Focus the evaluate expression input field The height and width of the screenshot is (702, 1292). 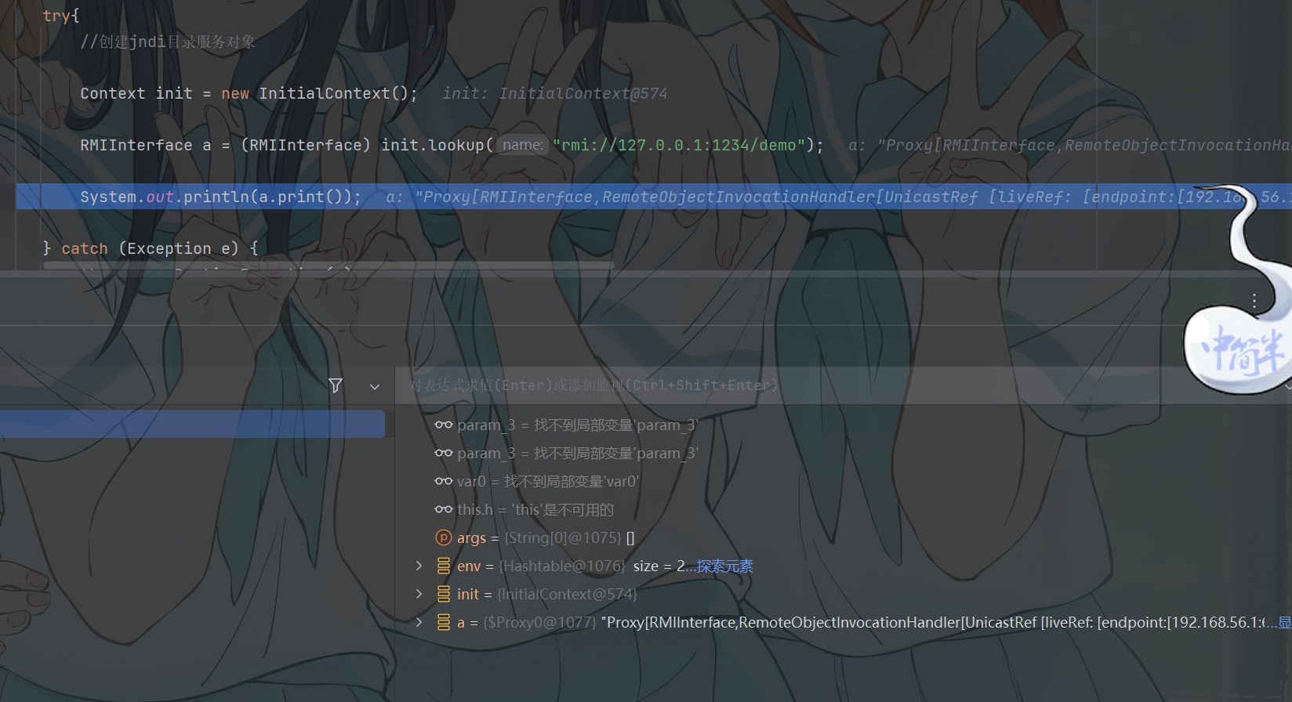point(839,385)
